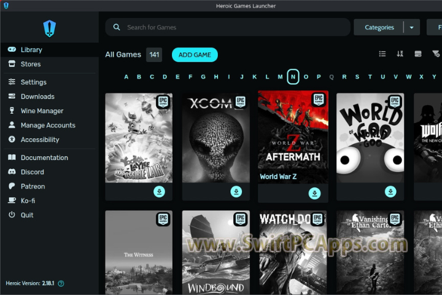The height and width of the screenshot is (295, 442).
Task: Filter games by letter J
Action: click(x=242, y=77)
